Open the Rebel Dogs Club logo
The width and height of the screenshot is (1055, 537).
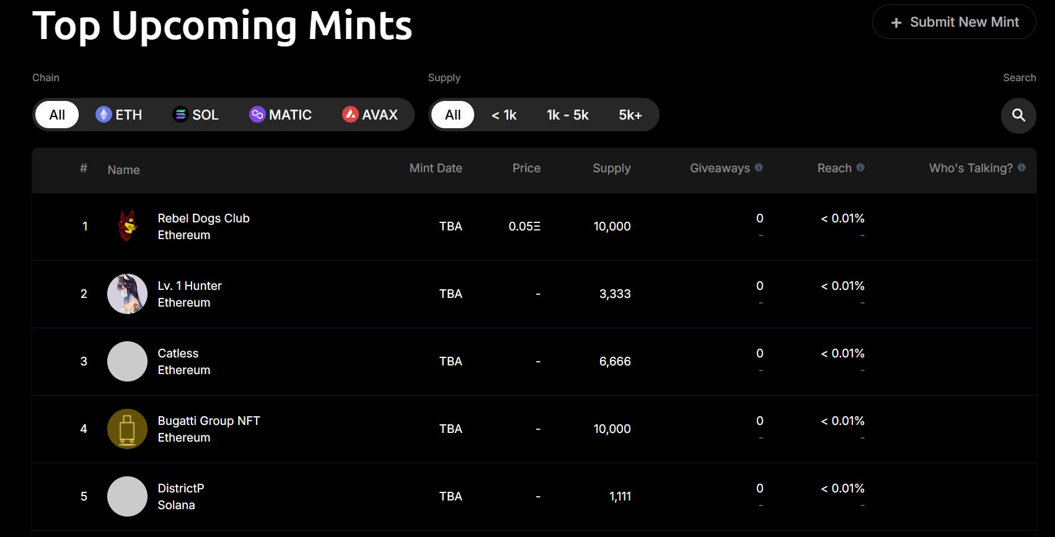click(x=127, y=226)
